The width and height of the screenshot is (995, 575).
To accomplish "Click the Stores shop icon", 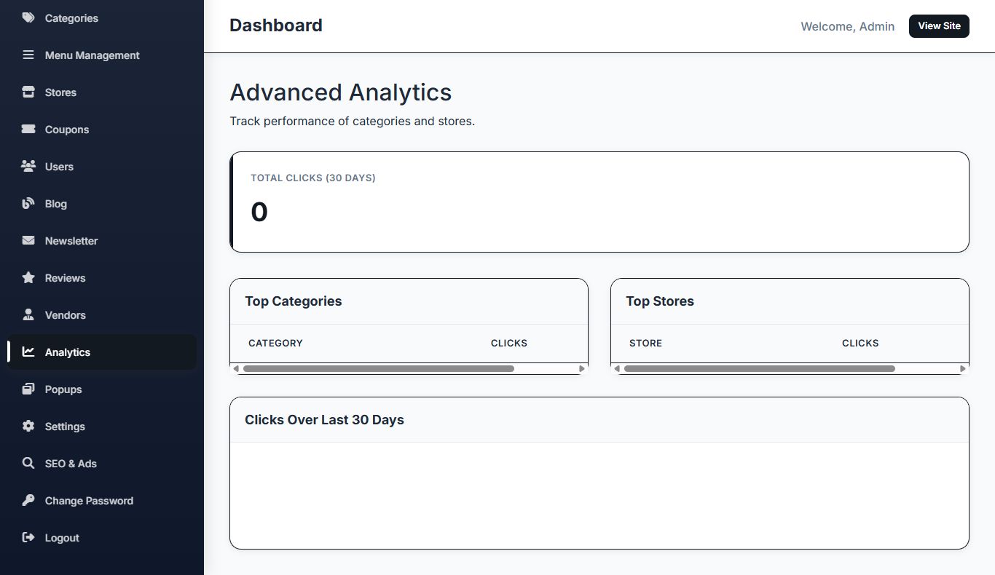I will (28, 92).
